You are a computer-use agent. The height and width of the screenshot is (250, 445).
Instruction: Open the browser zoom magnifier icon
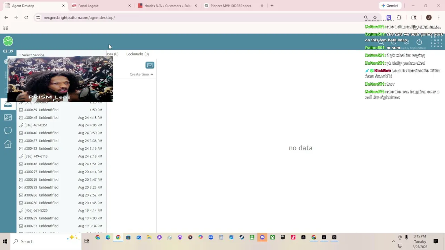click(366, 17)
